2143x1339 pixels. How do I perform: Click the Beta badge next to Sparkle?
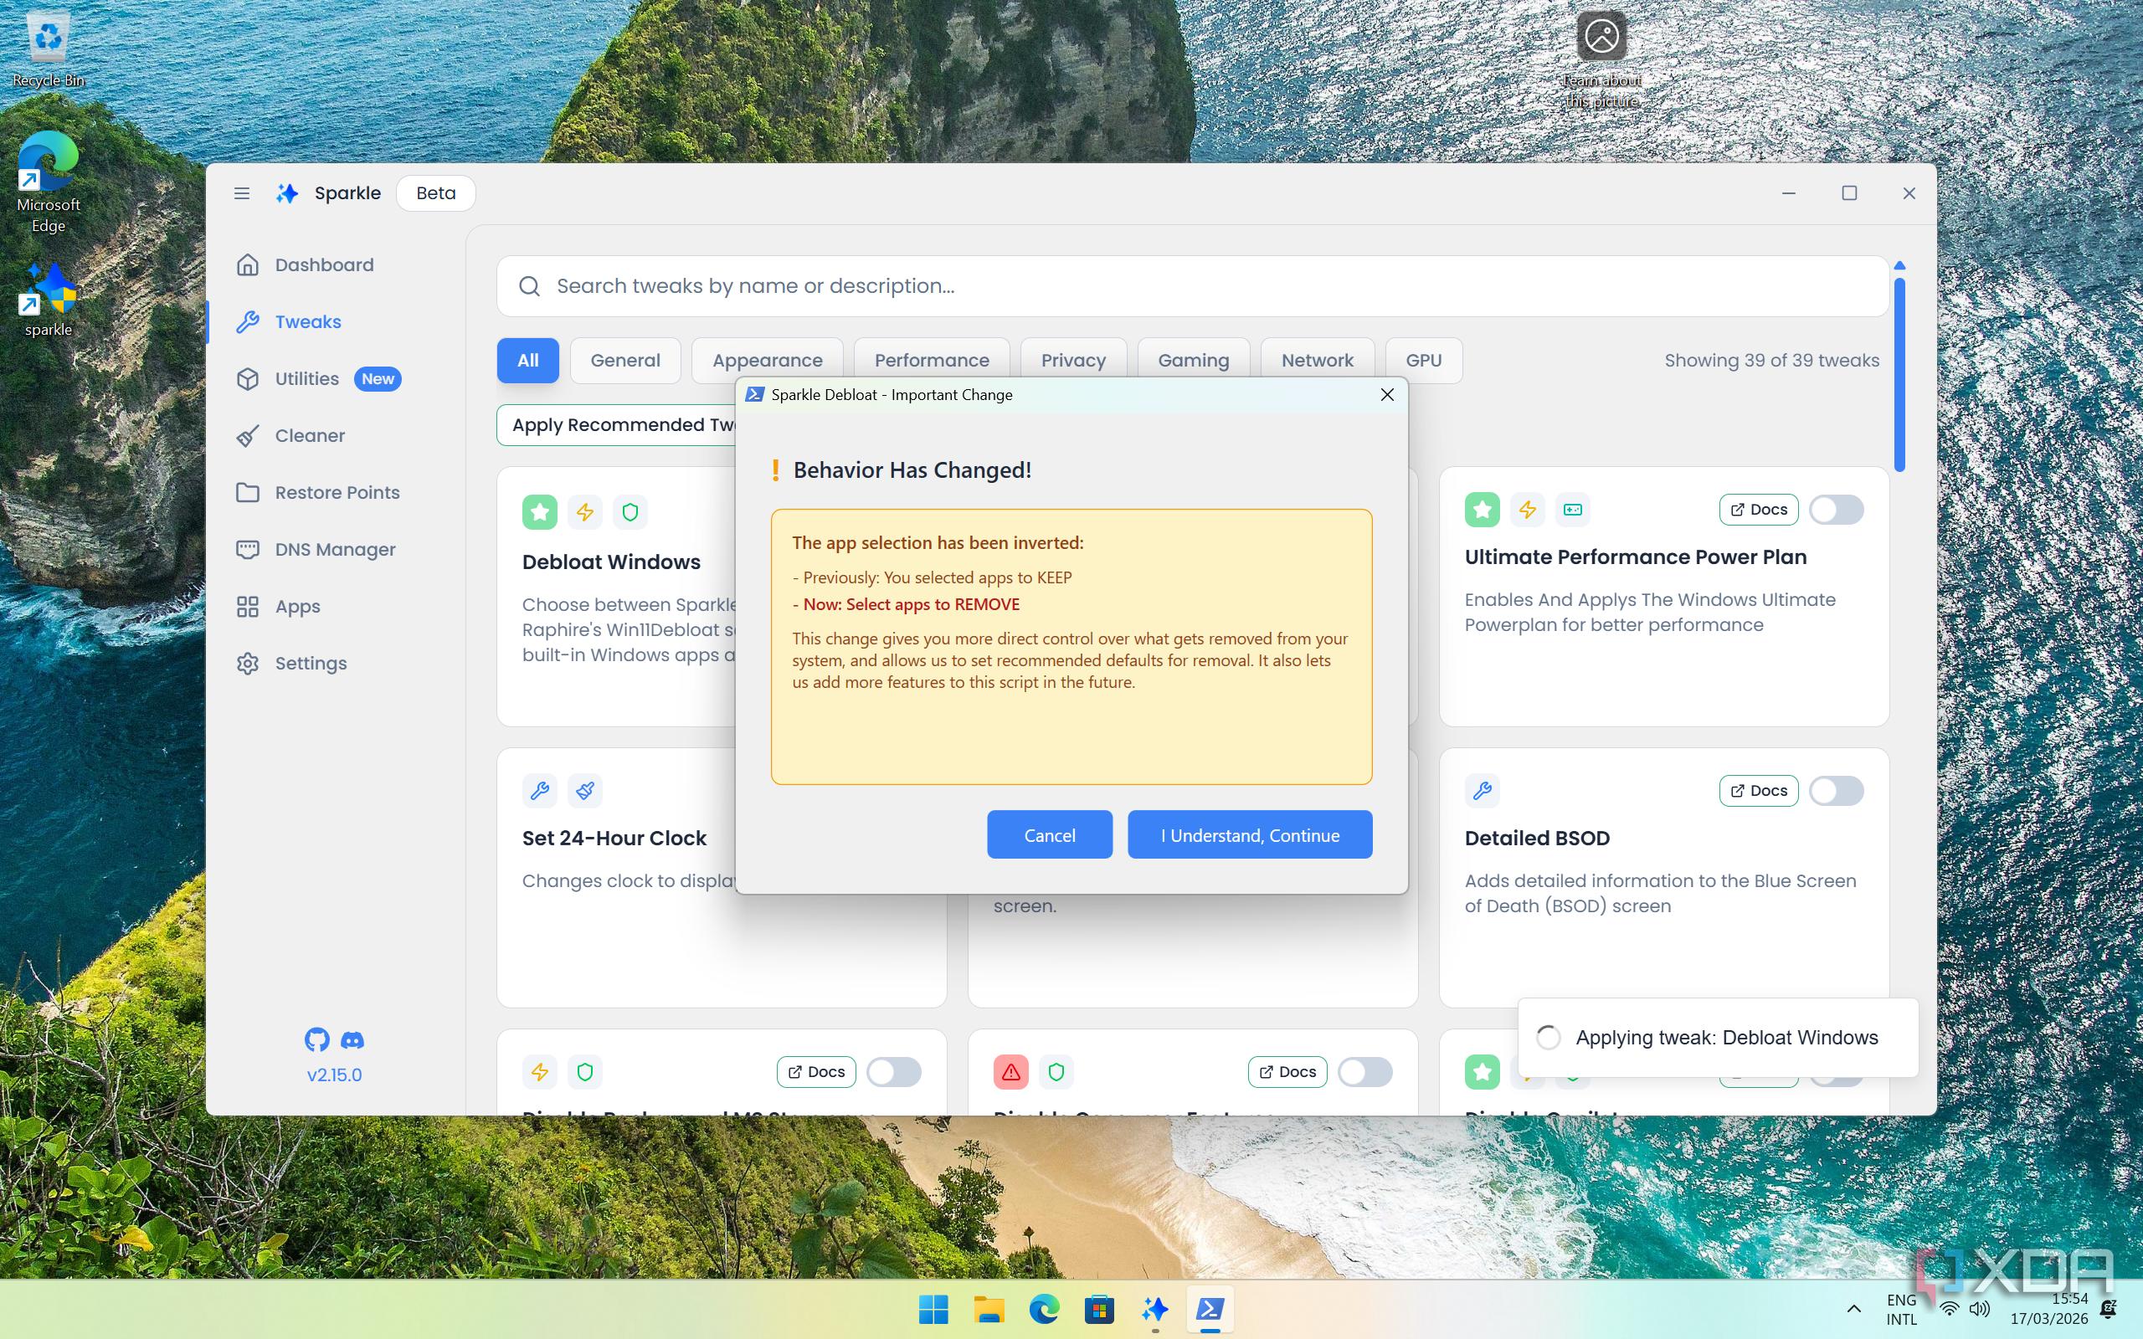click(x=435, y=193)
